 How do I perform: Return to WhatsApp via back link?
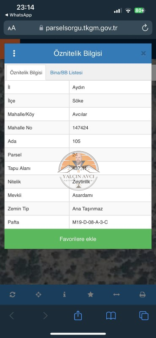coord(18,15)
